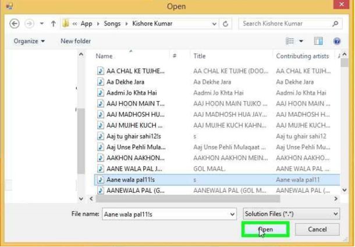Click the navigation pane up scroll arrow
Image resolution: width=355 pixels, height=247 pixels.
pyautogui.click(x=81, y=54)
